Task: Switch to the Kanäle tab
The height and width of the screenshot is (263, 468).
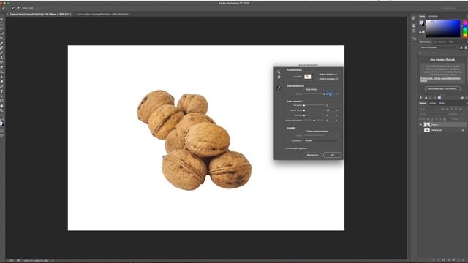Action: pos(432,103)
